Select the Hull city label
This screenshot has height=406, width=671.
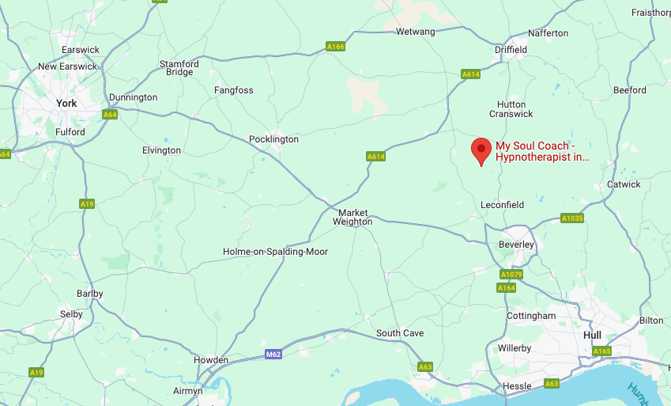pyautogui.click(x=592, y=336)
